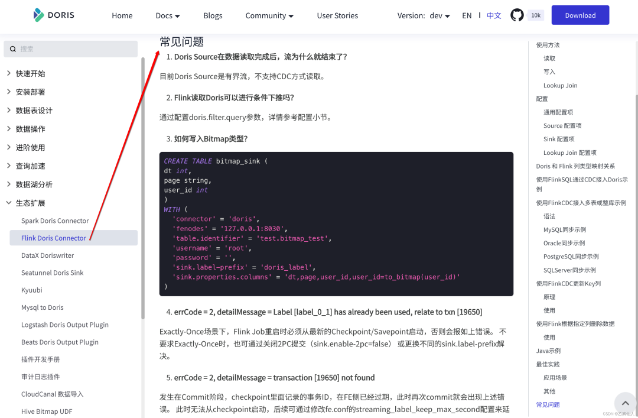
Task: Jump to Source 配置项 section
Action: point(562,125)
